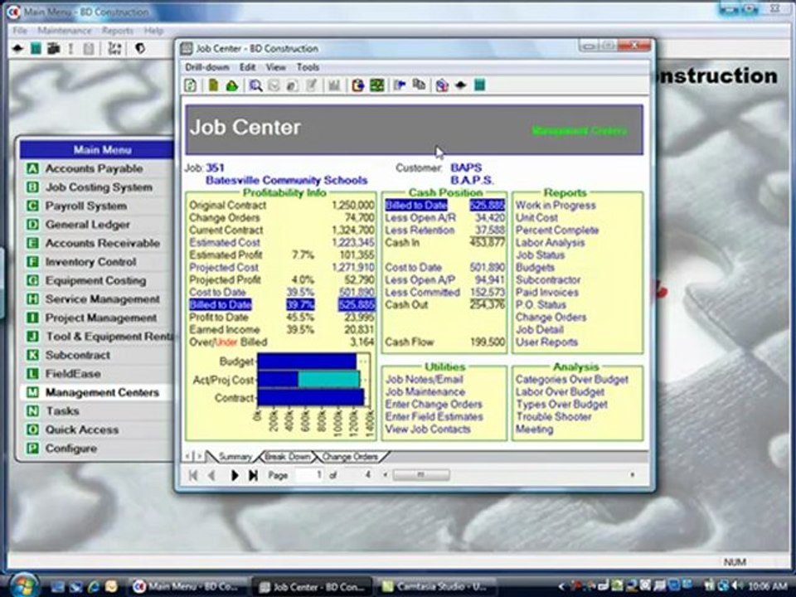Open the magnifying glass search tool
The image size is (796, 597).
255,85
